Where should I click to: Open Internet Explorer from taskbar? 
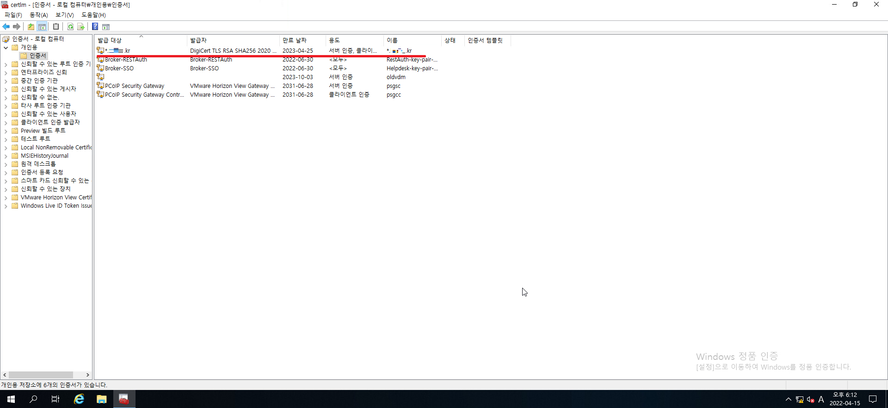[79, 399]
